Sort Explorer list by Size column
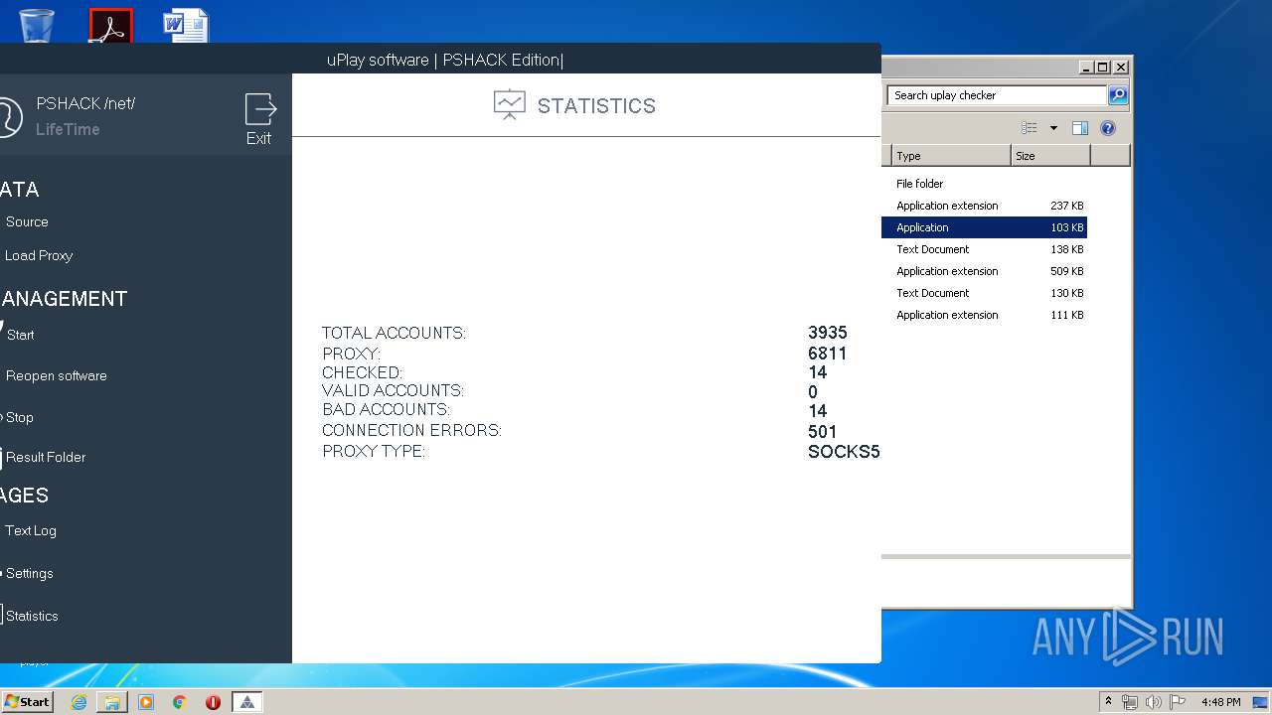 point(1050,156)
